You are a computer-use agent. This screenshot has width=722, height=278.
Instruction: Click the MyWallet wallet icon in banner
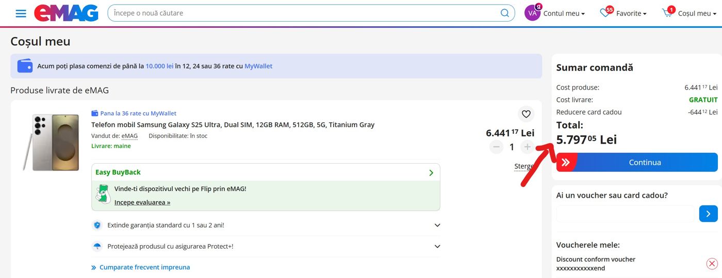point(25,66)
